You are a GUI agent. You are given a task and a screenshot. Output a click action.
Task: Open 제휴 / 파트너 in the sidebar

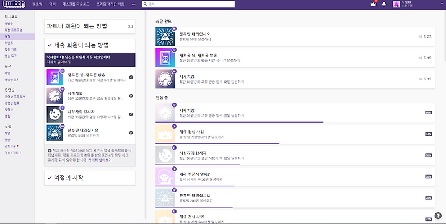[13, 153]
